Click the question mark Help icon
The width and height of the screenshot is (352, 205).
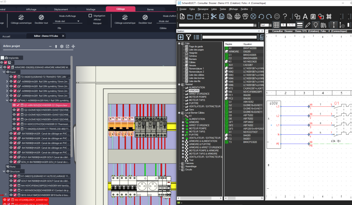coord(285,16)
